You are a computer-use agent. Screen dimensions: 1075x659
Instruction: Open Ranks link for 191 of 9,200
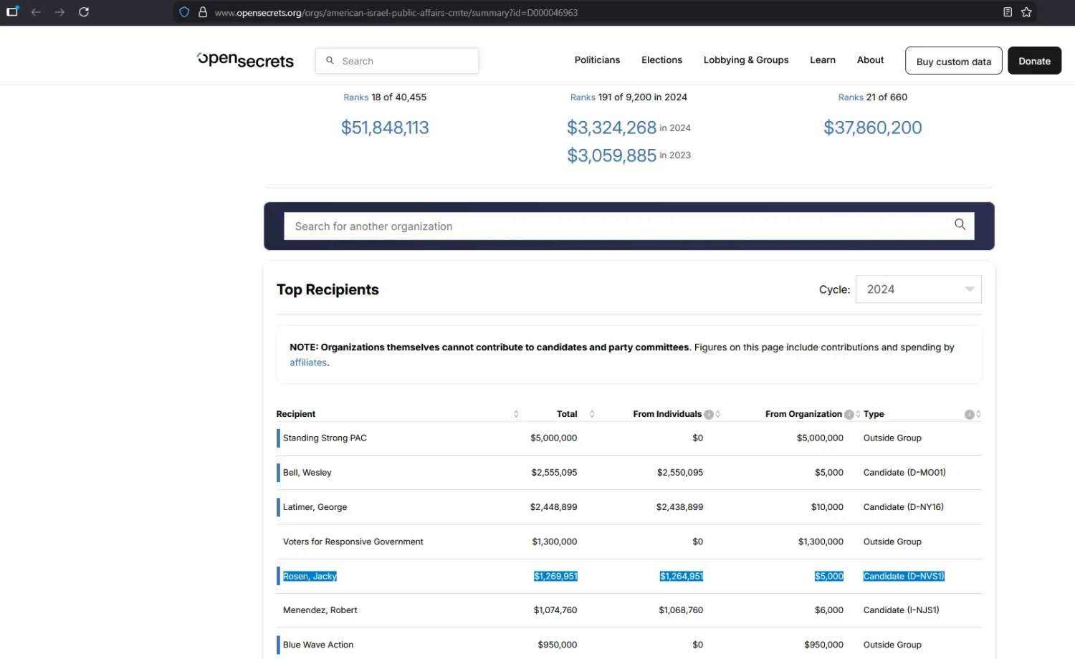coord(583,97)
